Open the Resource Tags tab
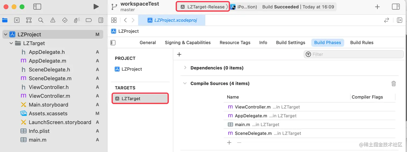The height and width of the screenshot is (152, 407). click(x=235, y=42)
